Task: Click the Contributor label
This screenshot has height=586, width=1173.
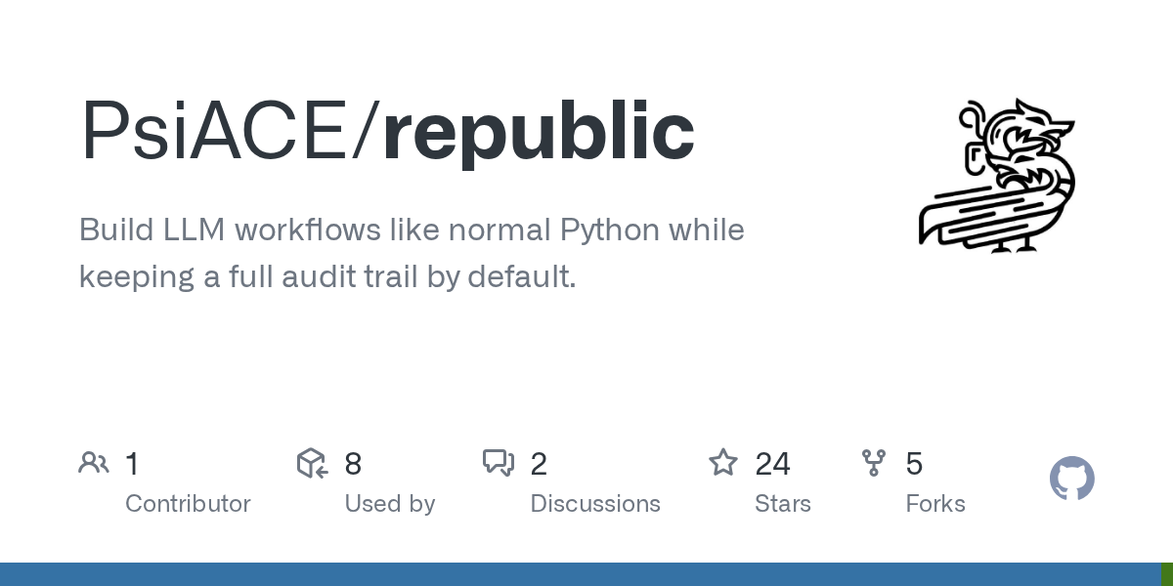Action: 188,504
